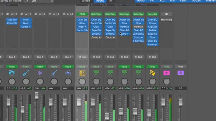
Task: Click stereo format icon on the 5.6 fader channel
Action: [x=36, y=14]
